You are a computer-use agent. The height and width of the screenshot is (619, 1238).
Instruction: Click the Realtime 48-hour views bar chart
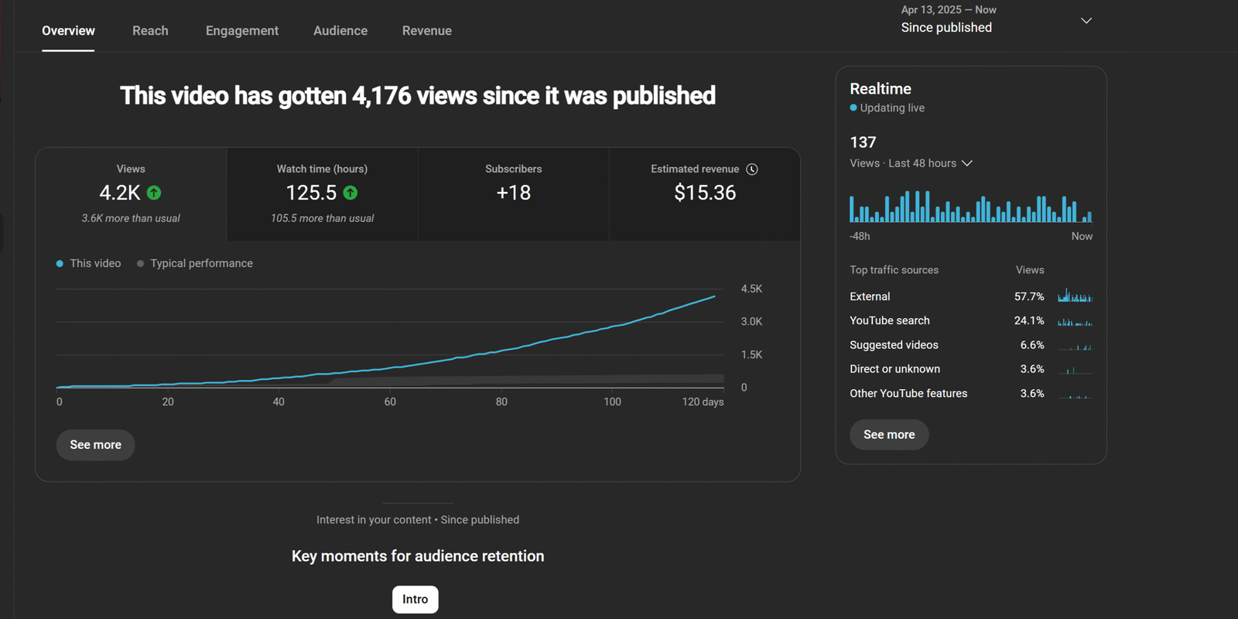pyautogui.click(x=970, y=208)
